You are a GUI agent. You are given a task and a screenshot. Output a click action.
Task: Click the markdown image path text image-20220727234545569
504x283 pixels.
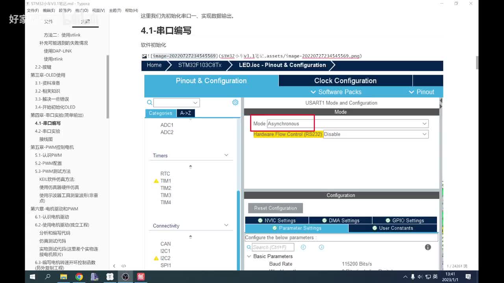point(185,56)
